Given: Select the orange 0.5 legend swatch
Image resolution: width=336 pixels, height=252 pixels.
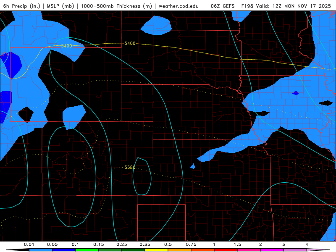Looking at the screenshot, I should click(180, 250).
